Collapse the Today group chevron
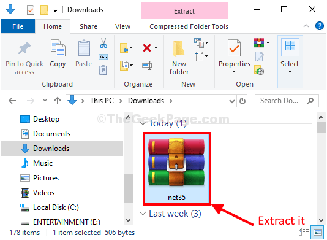327x240 pixels. [143, 123]
